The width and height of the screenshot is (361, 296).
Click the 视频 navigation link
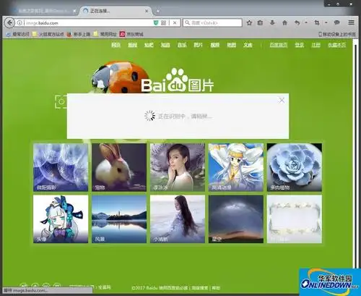215,45
